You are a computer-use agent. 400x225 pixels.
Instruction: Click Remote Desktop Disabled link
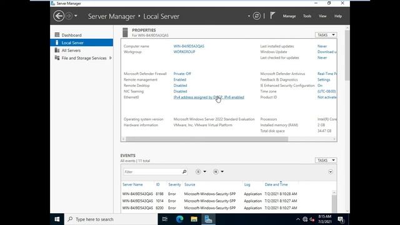click(x=180, y=86)
